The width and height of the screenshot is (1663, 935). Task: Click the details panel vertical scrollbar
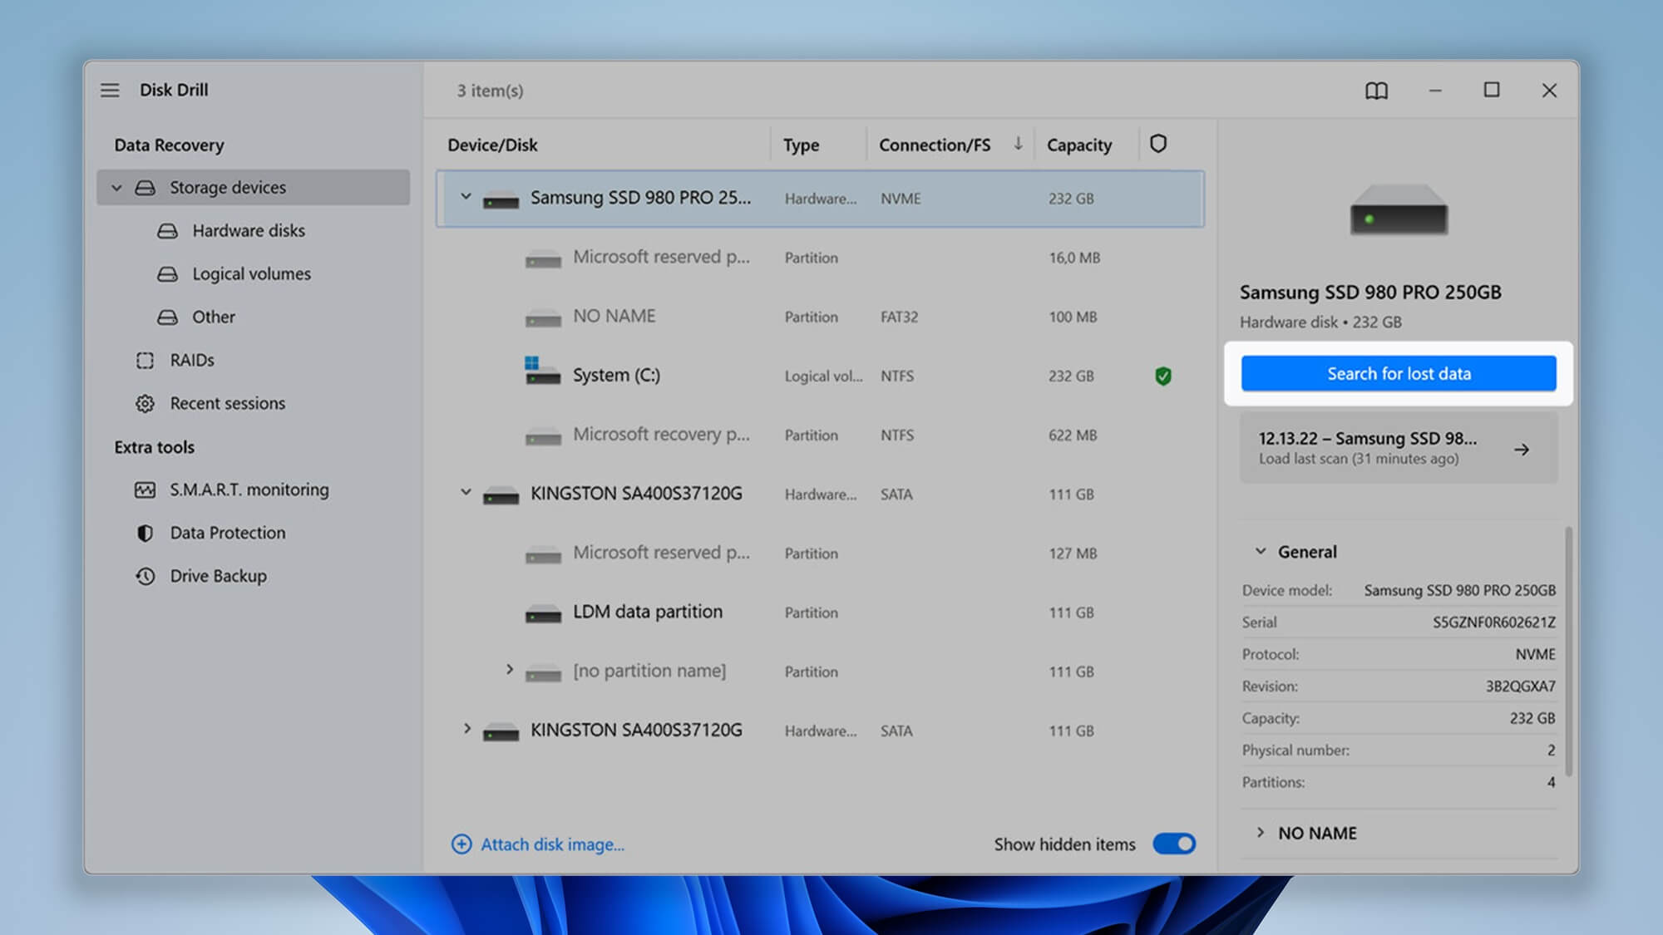1568,651
